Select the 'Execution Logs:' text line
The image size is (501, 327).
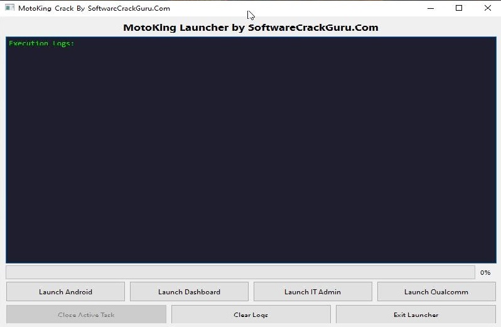pos(41,43)
